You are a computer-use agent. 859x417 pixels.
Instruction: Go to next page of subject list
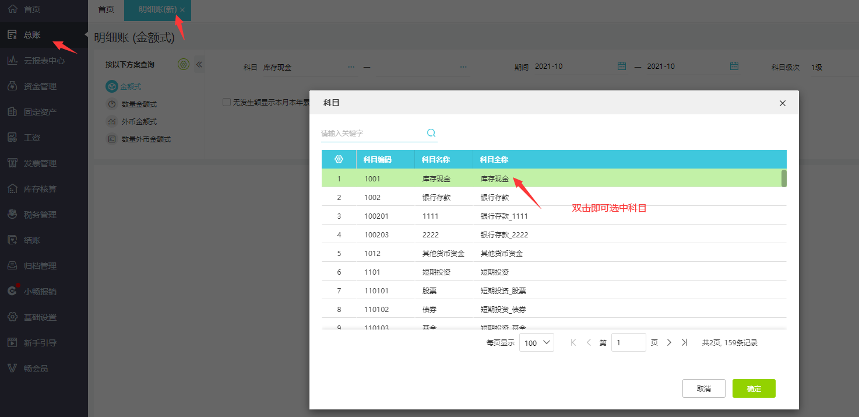tap(669, 343)
